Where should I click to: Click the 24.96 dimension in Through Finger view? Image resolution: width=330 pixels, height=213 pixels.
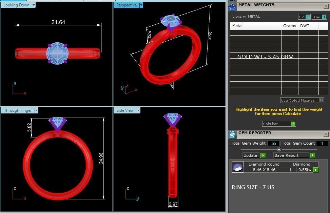pos(101,158)
